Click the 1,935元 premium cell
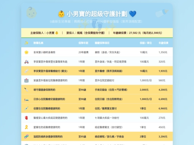The image size is (194, 145). point(163,71)
